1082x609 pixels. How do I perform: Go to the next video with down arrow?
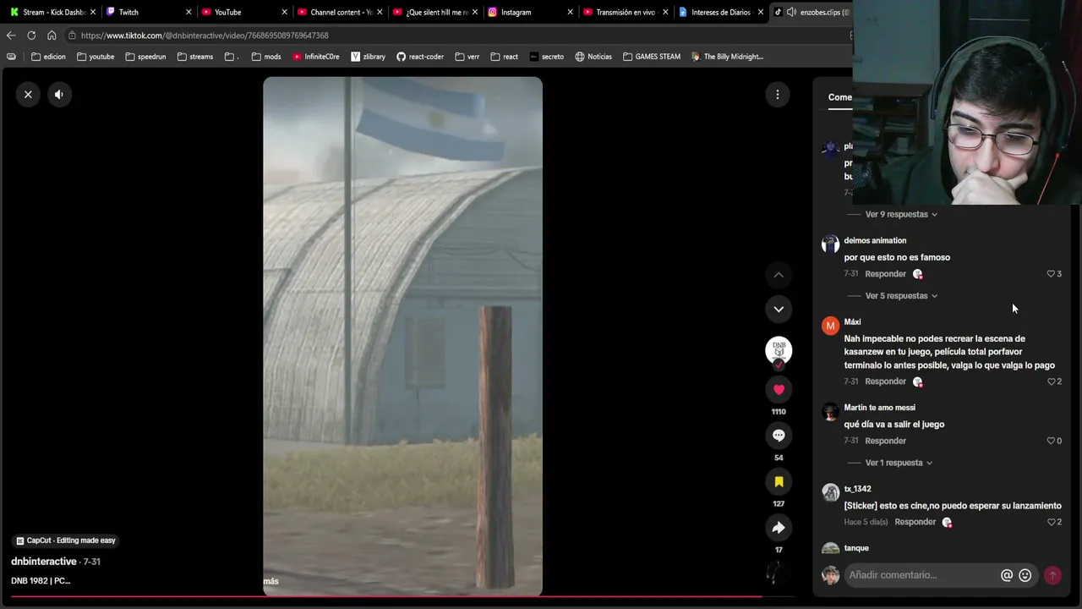[x=779, y=309]
